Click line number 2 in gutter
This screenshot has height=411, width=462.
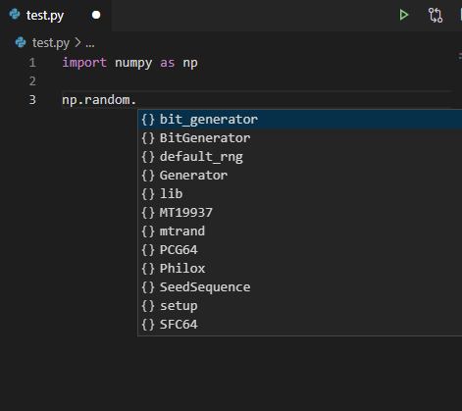click(x=32, y=81)
